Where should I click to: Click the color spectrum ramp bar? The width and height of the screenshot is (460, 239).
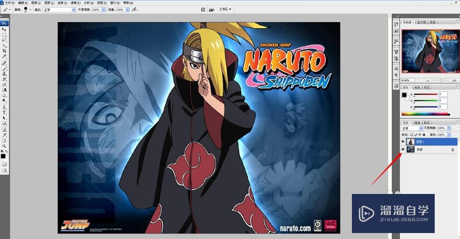point(425,114)
